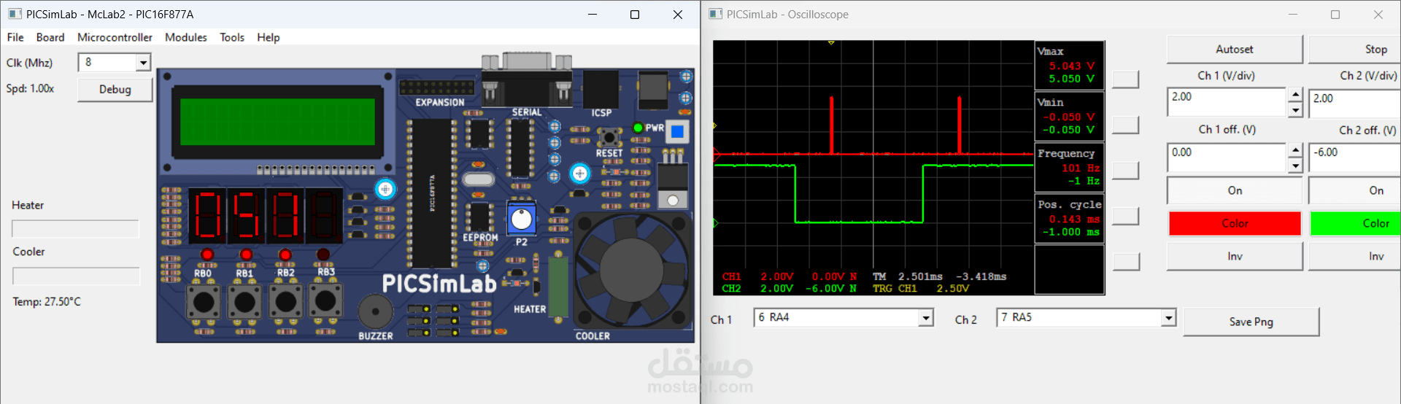
Task: Click Autoset in the Oscilloscope
Action: pyautogui.click(x=1235, y=50)
